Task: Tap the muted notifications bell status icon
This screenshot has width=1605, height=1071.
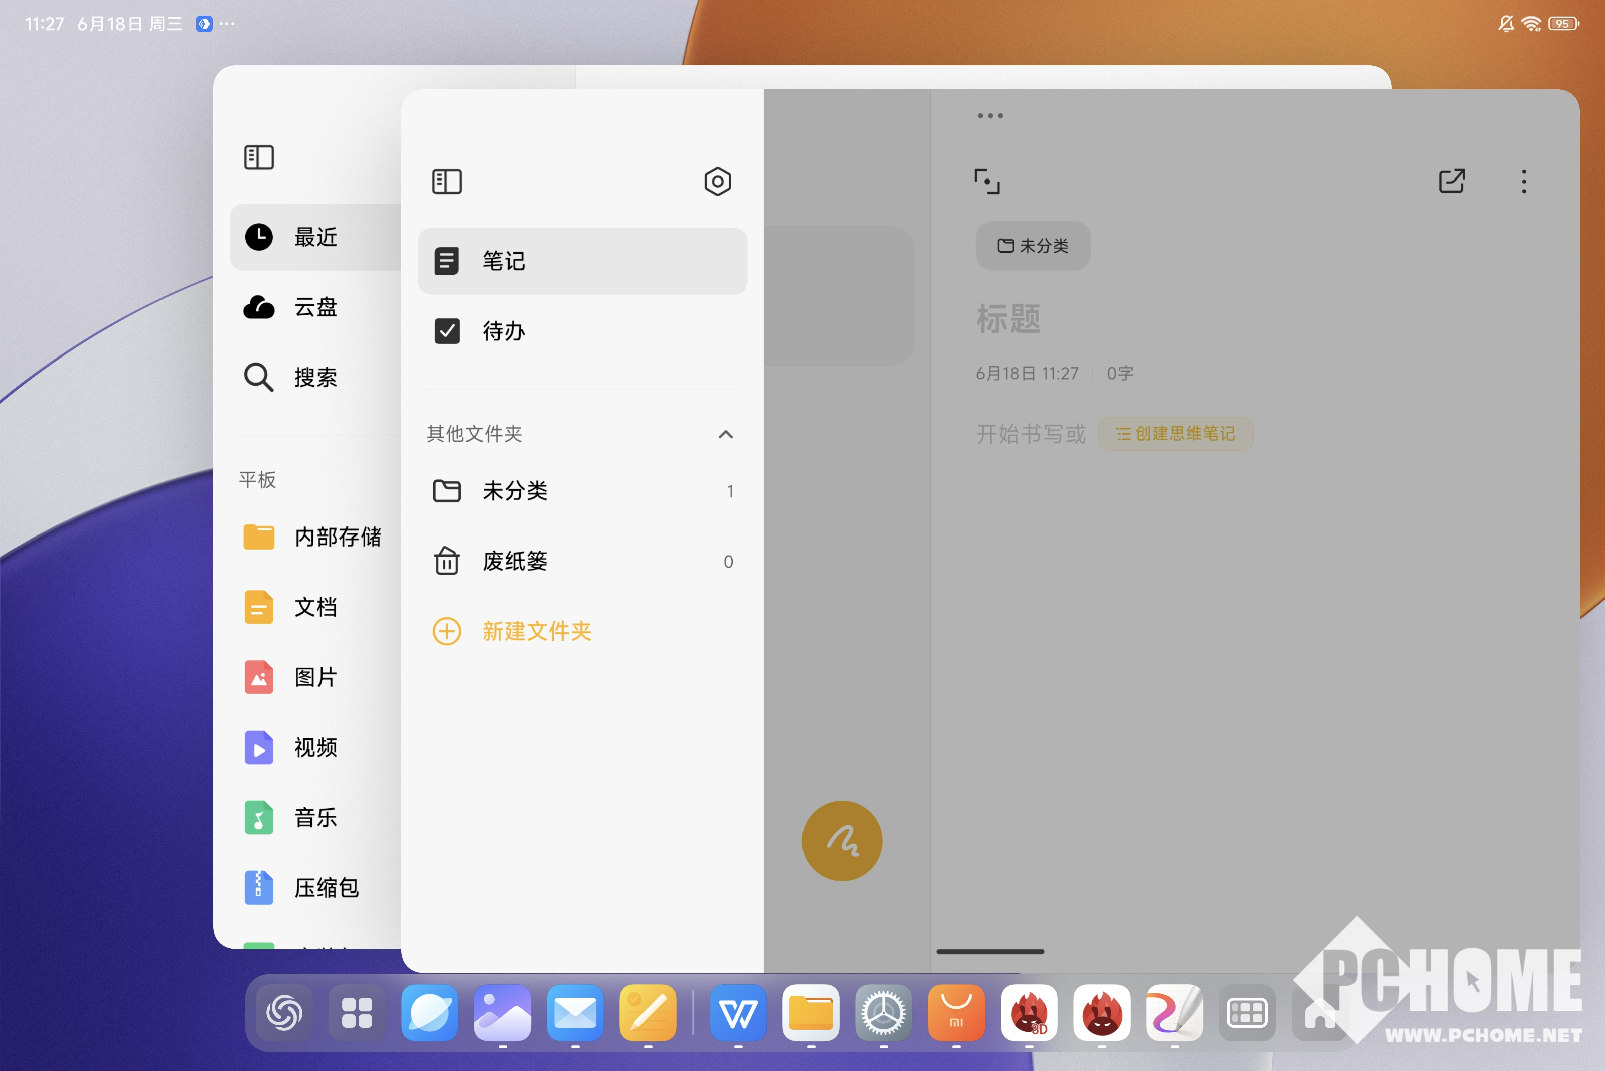Action: pos(1506,24)
